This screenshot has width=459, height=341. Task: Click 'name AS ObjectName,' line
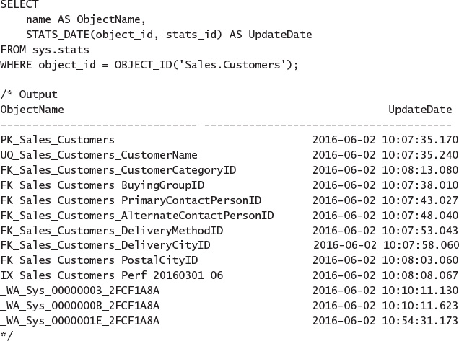86,19
